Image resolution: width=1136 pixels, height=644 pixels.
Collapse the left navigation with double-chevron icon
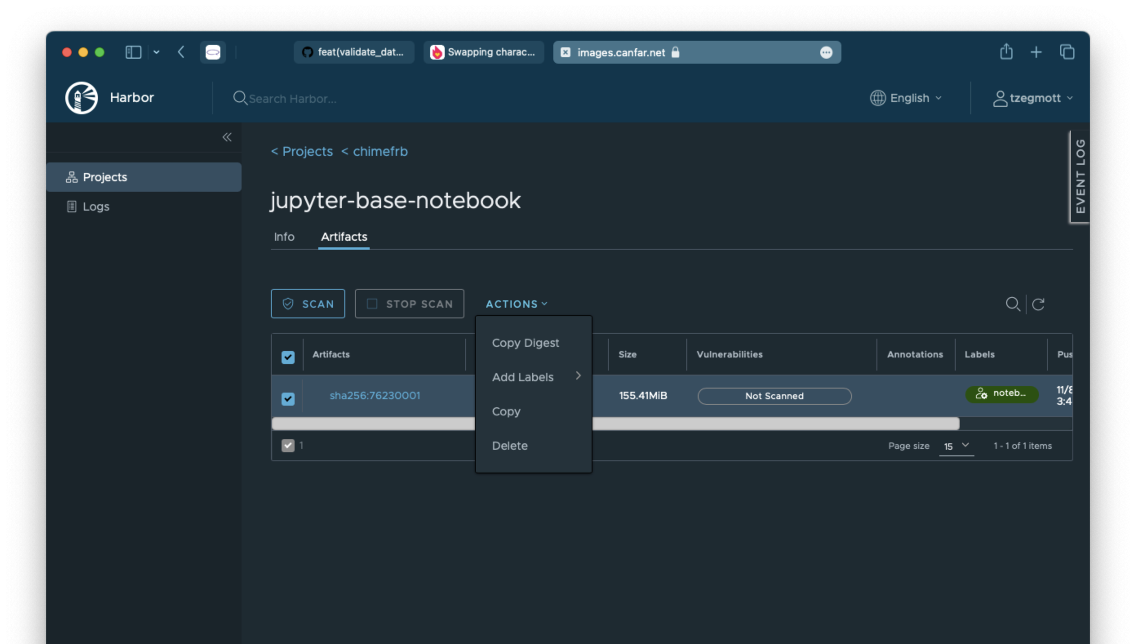pyautogui.click(x=227, y=137)
